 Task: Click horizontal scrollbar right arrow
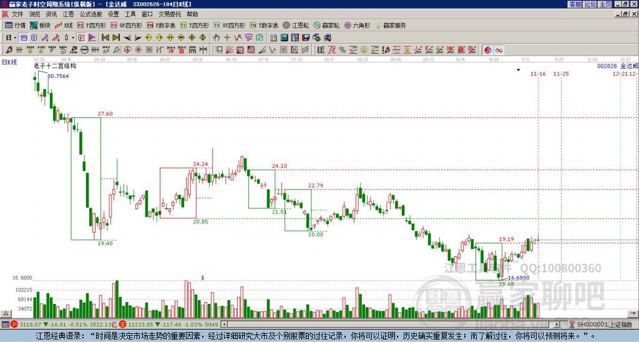pyautogui.click(x=557, y=325)
